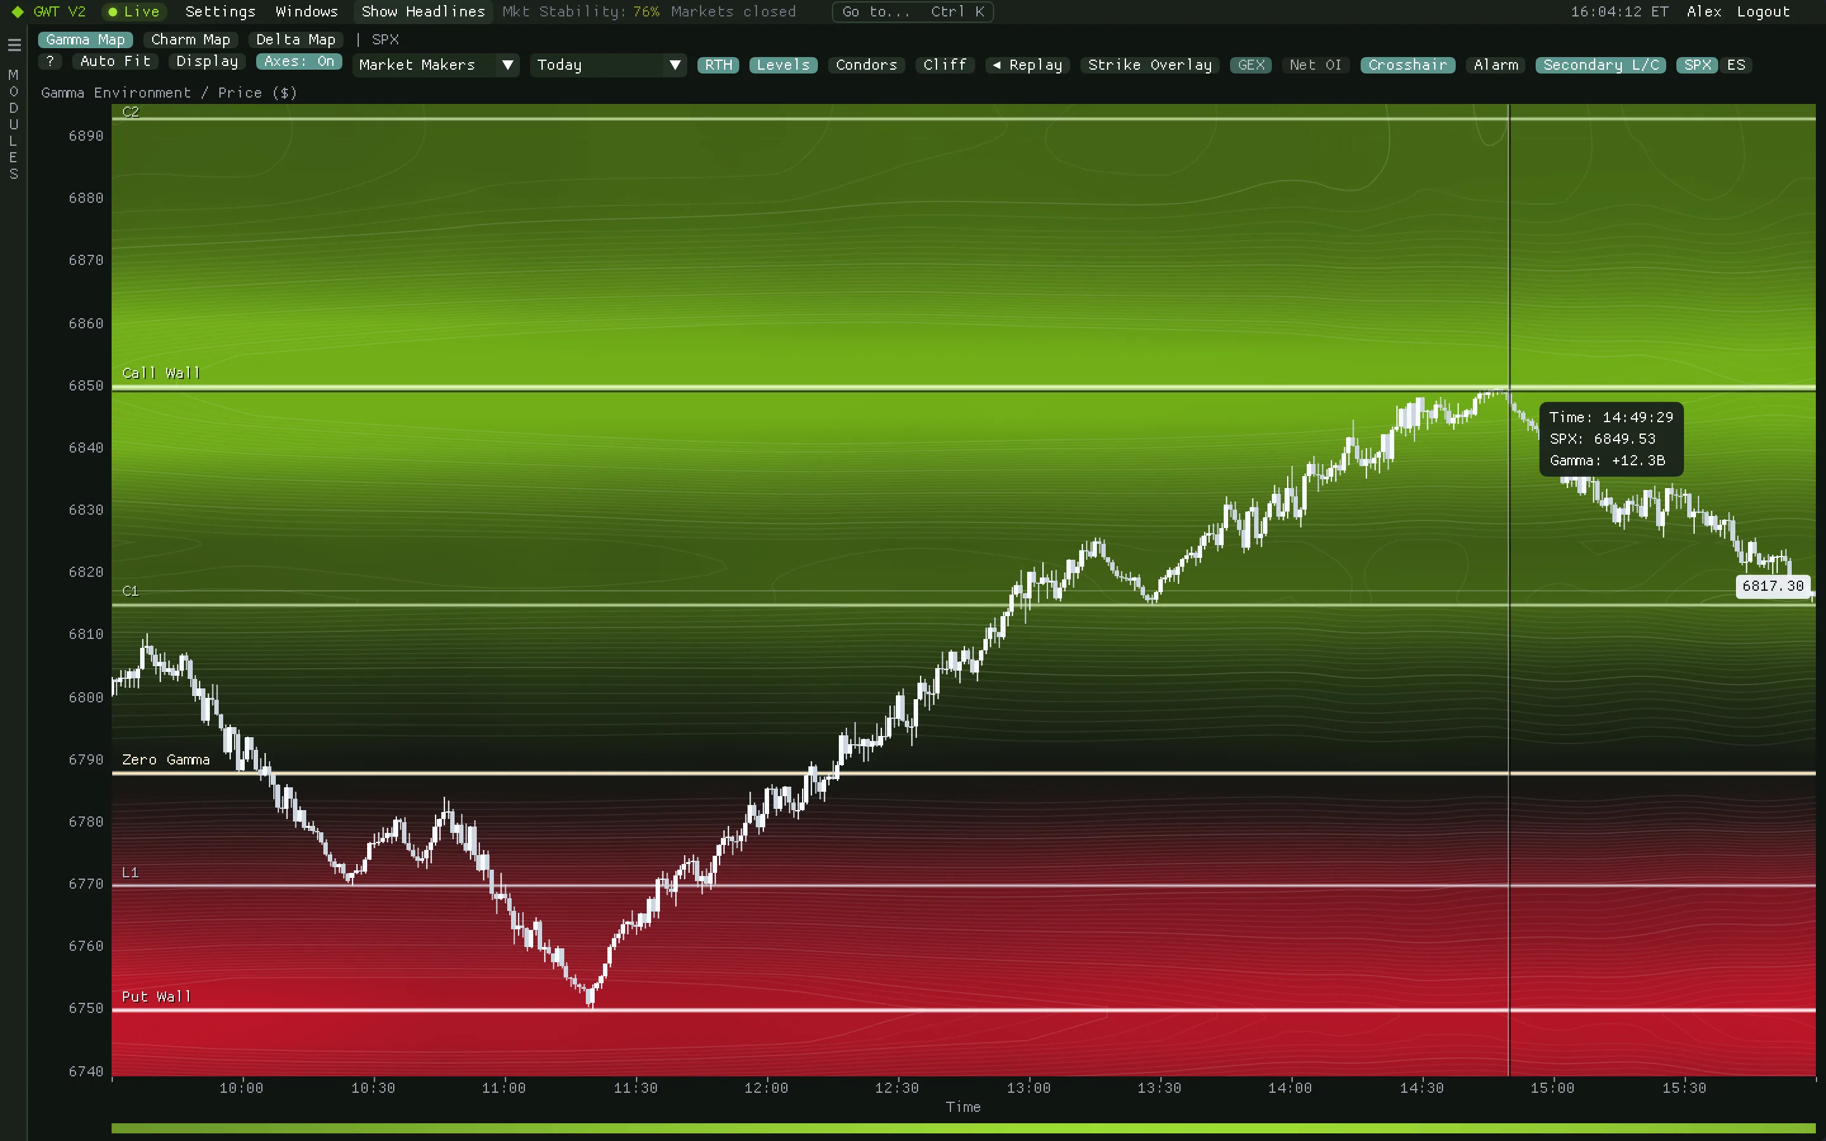Open the Windows menu
Screen dimensions: 1826x1141
306,11
